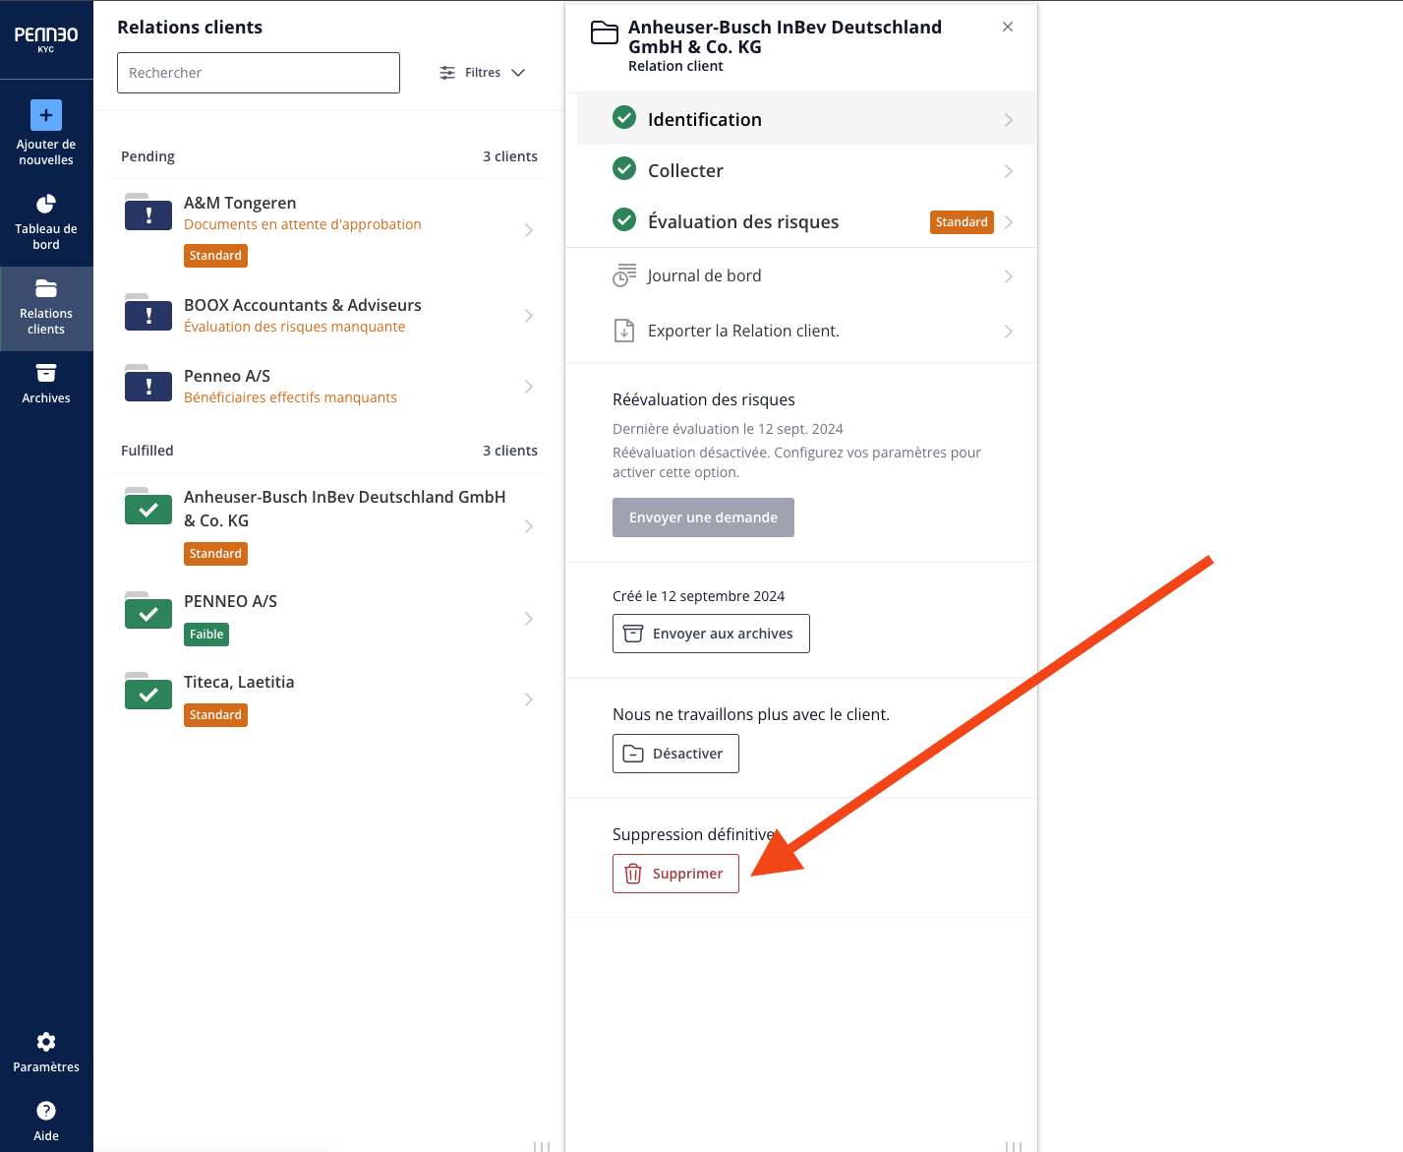1403x1152 pixels.
Task: Click the blue plus Ajouter de nouvelles icon
Action: click(x=46, y=115)
